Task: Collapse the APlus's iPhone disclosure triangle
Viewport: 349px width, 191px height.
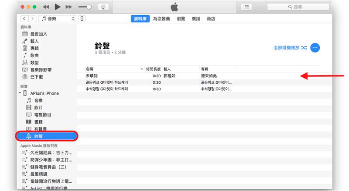Action: pyautogui.click(x=20, y=93)
